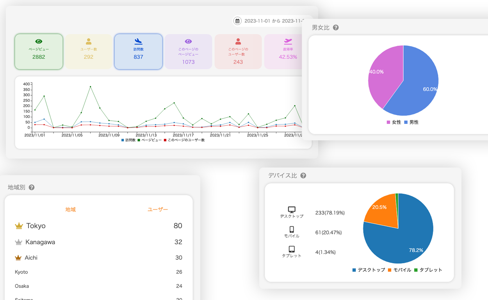Select the 訪問数 metric card
This screenshot has height=300, width=488.
[138, 52]
